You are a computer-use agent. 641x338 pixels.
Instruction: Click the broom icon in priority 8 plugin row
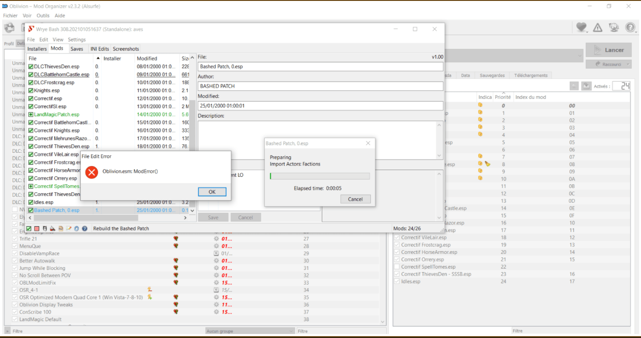coord(488,164)
